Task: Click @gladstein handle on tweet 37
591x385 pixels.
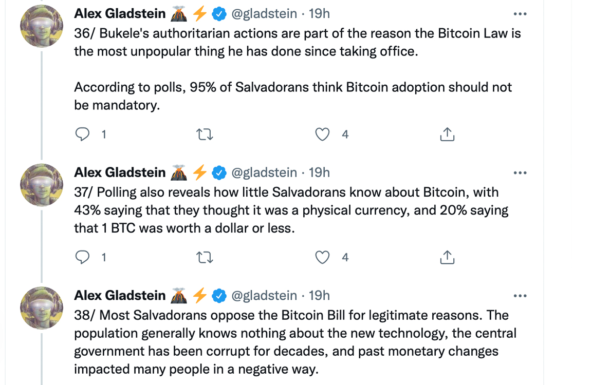Action: (x=264, y=172)
